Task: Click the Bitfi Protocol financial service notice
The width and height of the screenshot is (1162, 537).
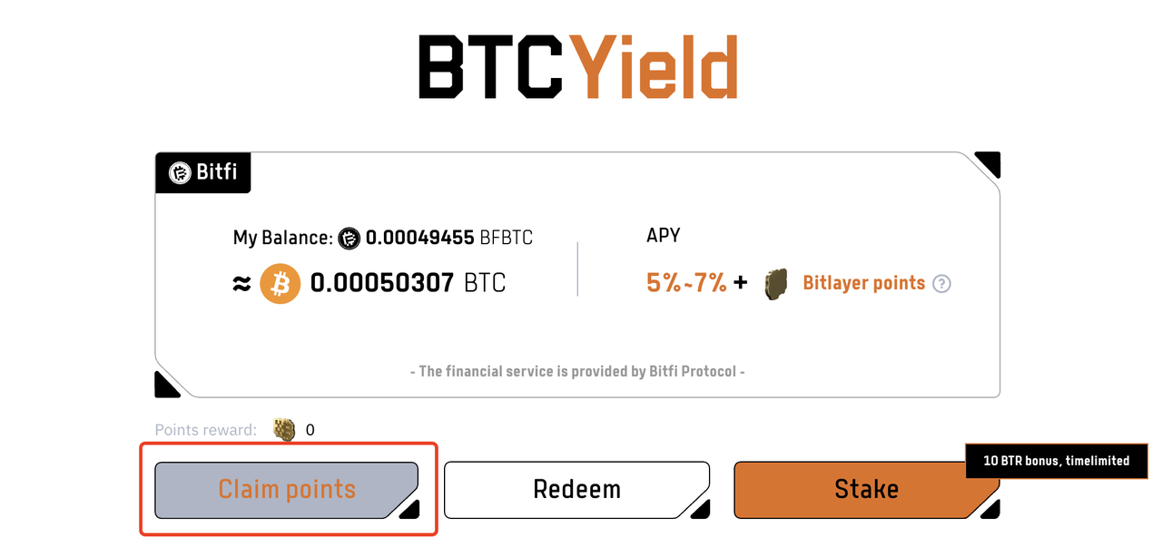Action: [577, 372]
